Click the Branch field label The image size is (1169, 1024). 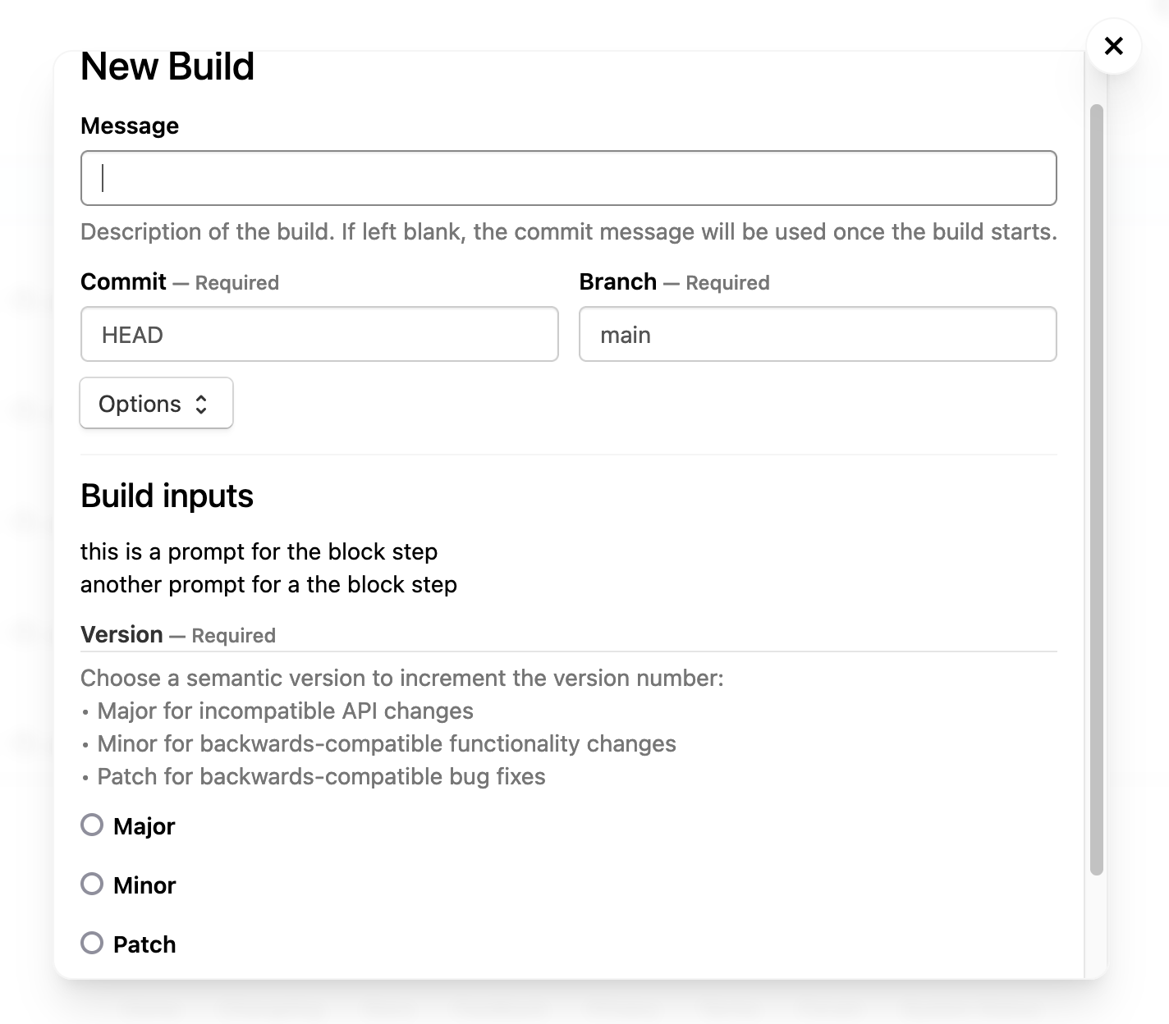coord(617,281)
